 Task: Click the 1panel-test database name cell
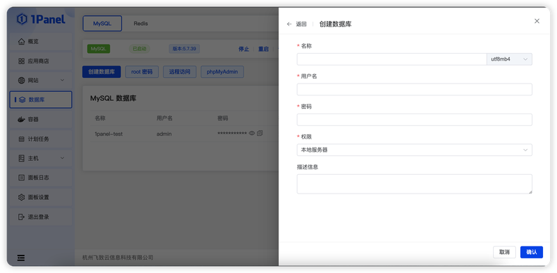click(x=109, y=134)
